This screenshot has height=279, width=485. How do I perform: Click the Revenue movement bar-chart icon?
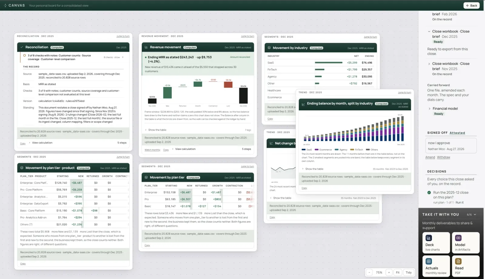pos(146,47)
